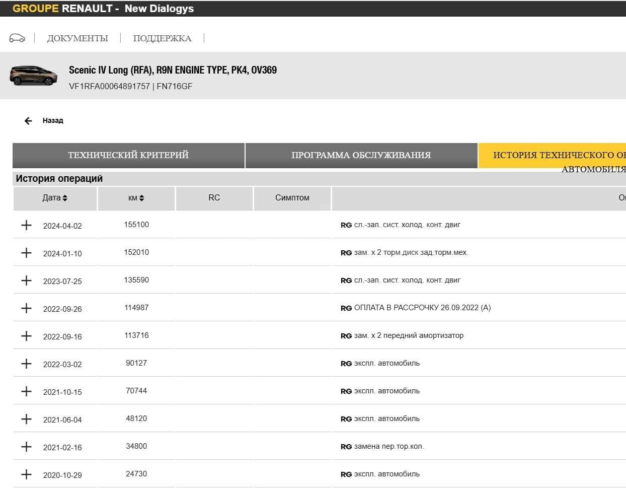Select the ИСТОРИЯ ТЕХНИЧЕСКОГО tab

(x=552, y=155)
